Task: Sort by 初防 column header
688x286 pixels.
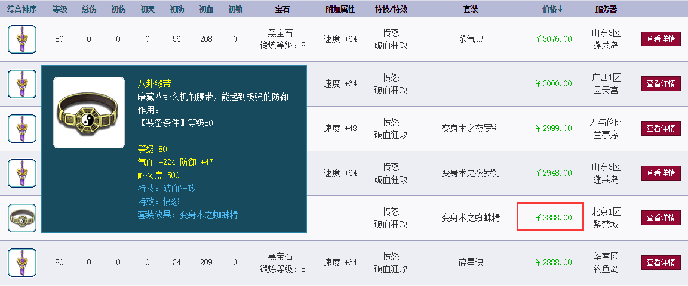Action: (176, 9)
